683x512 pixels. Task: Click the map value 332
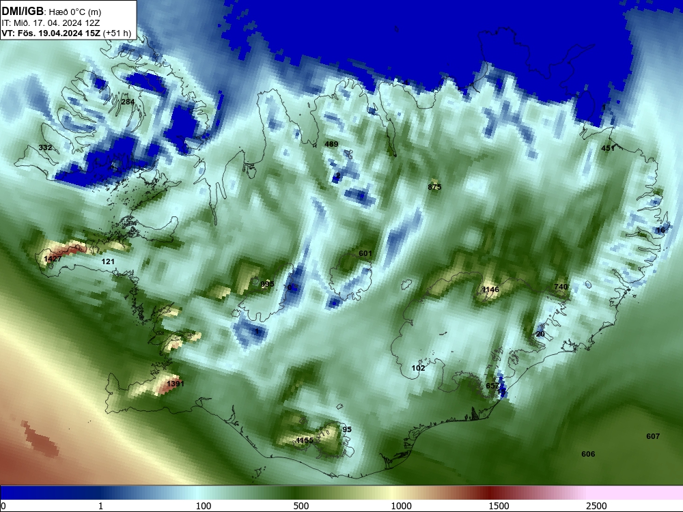(x=45, y=147)
